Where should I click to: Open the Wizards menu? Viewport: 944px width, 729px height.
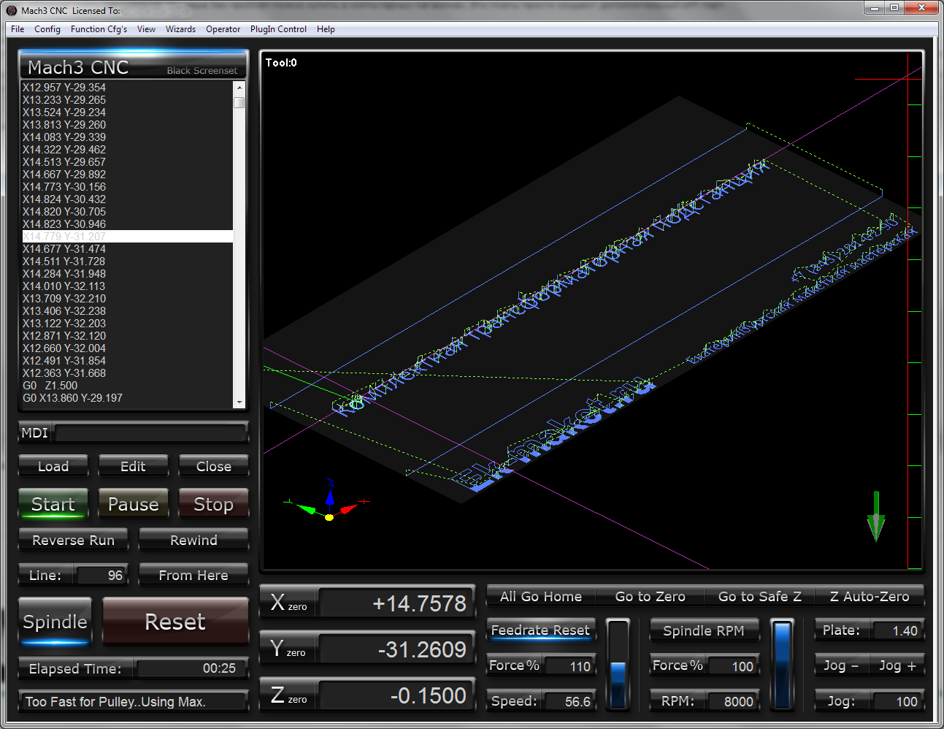(180, 29)
